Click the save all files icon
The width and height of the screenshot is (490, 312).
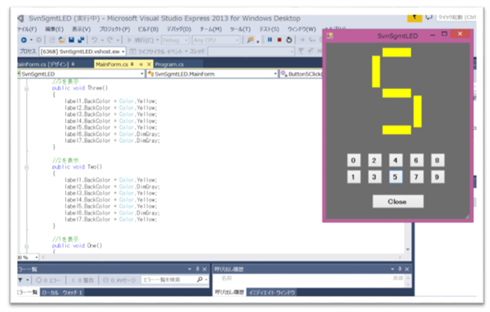[81, 40]
